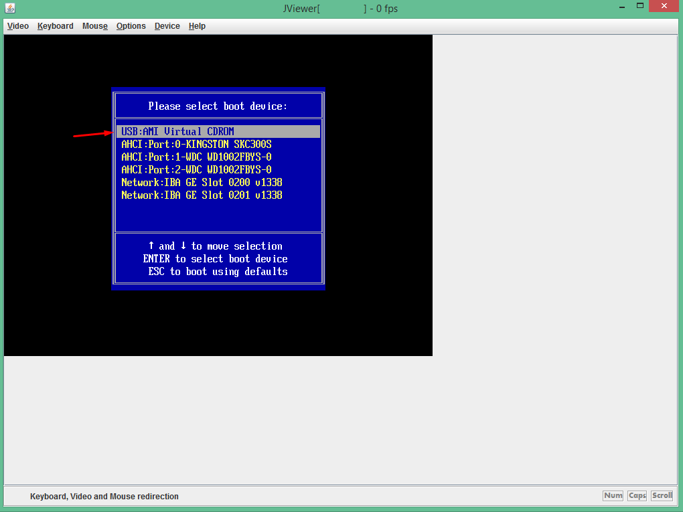Click 'Please select boot device:' heading
The width and height of the screenshot is (683, 512).
point(218,106)
